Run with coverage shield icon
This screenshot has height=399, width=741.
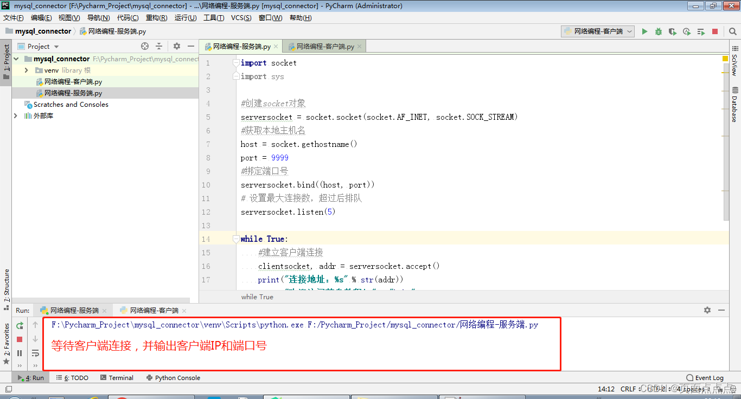point(673,31)
